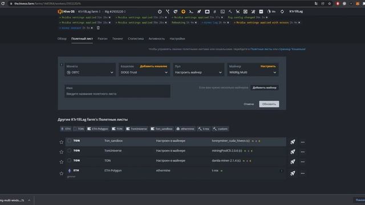
Task: Open more options for Ton_sandbox row
Action: [303, 142]
